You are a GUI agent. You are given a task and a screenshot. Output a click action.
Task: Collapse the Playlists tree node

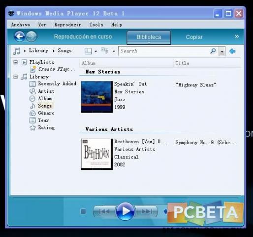16,62
